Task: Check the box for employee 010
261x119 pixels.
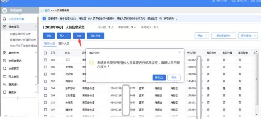Action: point(45,102)
